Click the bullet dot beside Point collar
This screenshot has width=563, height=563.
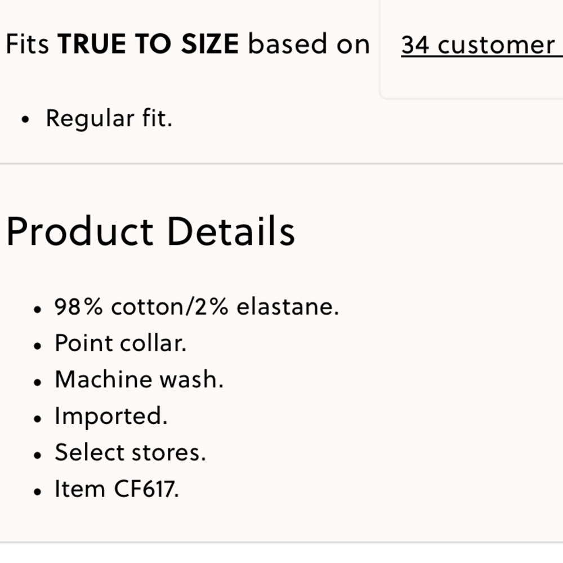tap(37, 346)
